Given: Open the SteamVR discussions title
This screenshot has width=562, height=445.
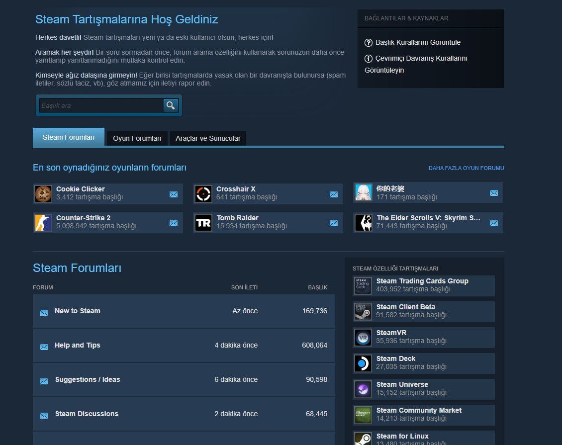Looking at the screenshot, I should tap(391, 333).
